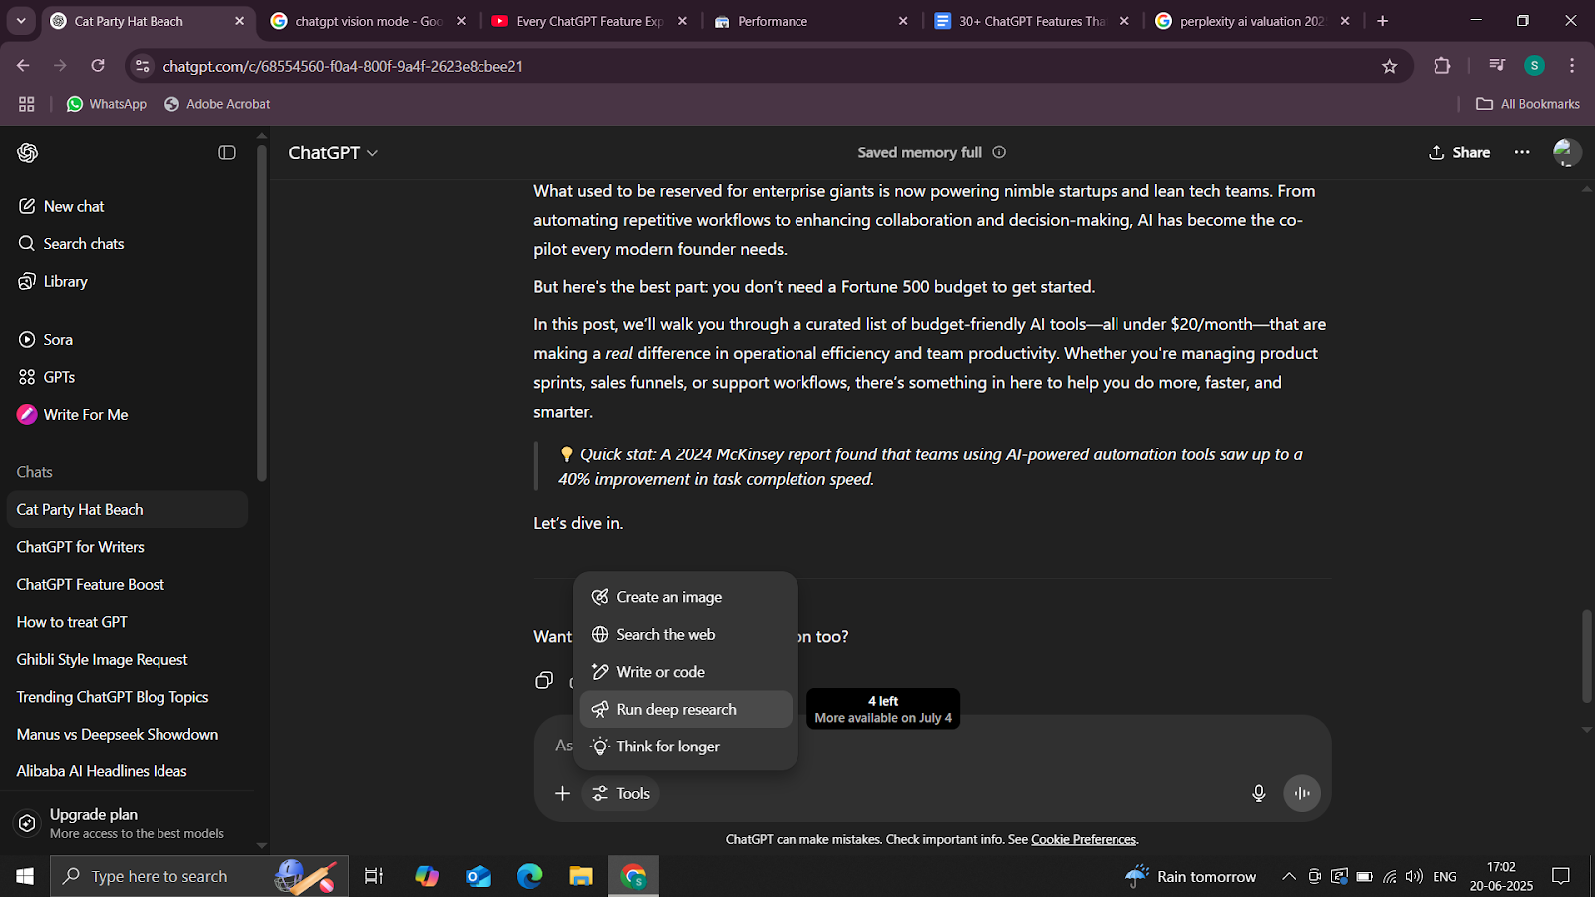Click the sidebar vertical scrollbar

coord(262,313)
